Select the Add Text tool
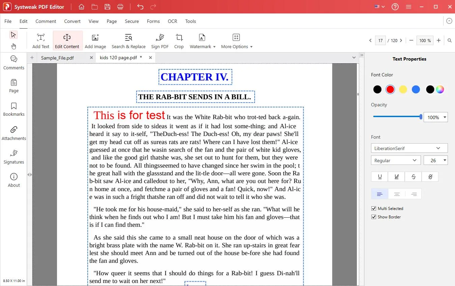This screenshot has height=286, width=455. tap(41, 41)
